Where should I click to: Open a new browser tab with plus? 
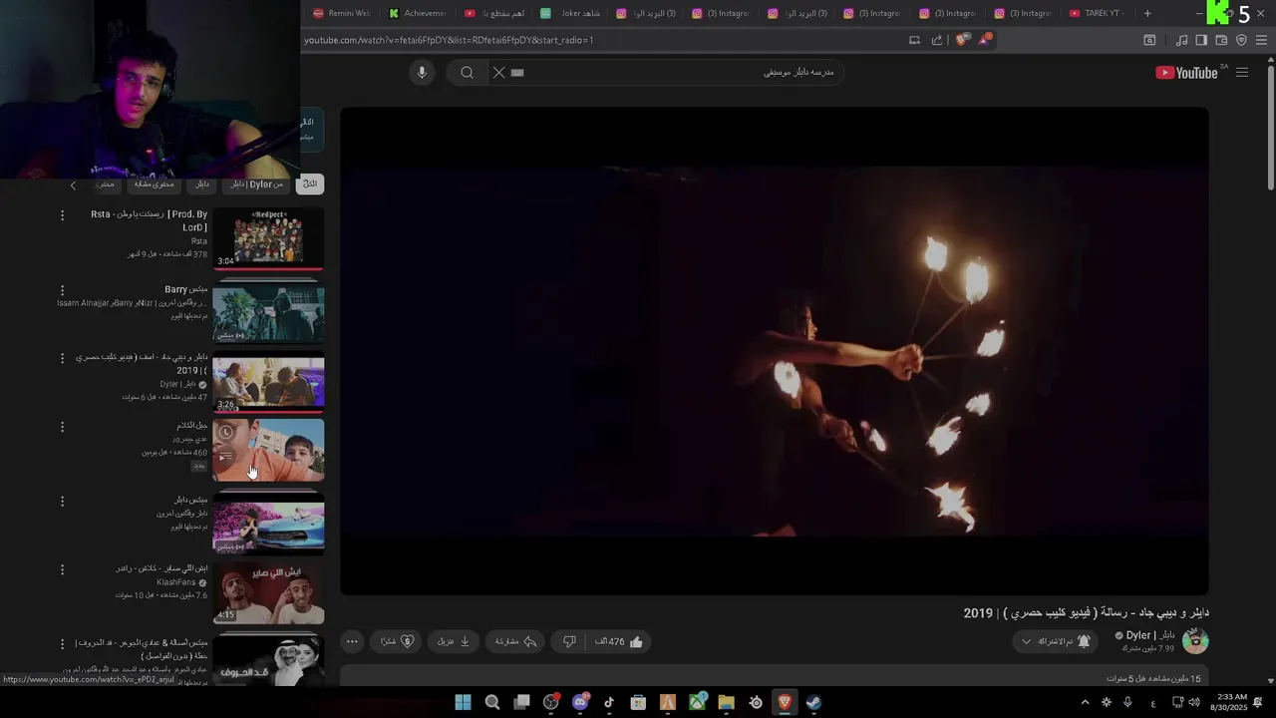pos(1147,13)
